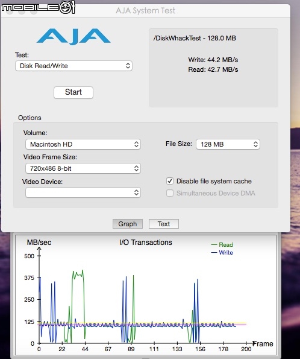Click the I/O Transactions graph title
The image size is (300, 359).
[146, 243]
